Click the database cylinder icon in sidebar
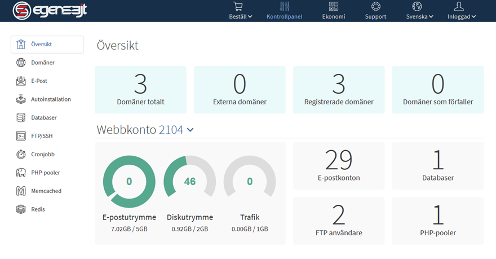Image resolution: width=496 pixels, height=259 pixels. pos(21,118)
